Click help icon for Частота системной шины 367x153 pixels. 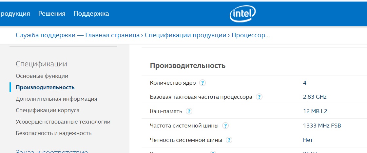point(225,126)
